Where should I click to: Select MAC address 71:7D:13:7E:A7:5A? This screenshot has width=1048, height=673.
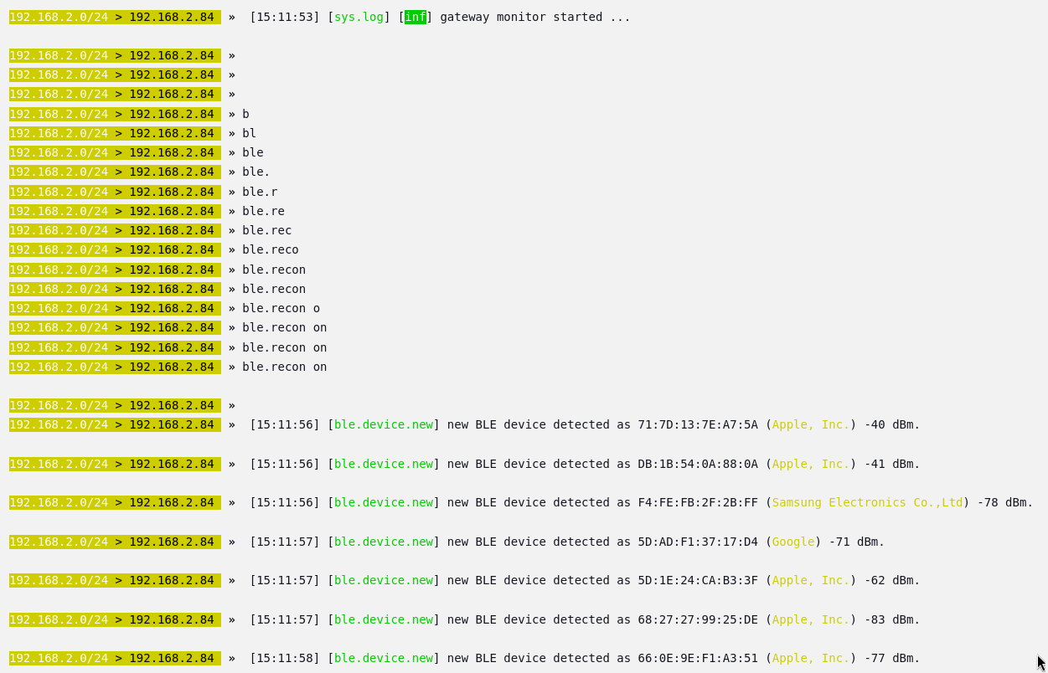(x=698, y=424)
